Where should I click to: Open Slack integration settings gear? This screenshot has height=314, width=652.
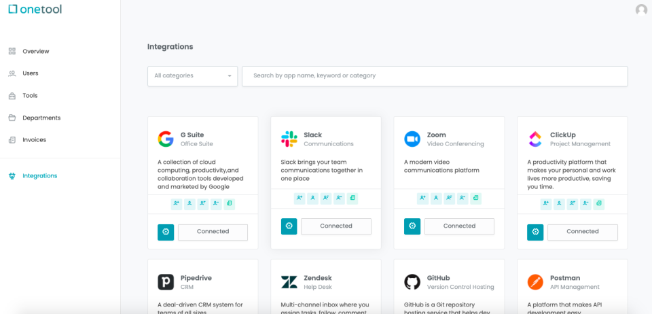click(289, 226)
